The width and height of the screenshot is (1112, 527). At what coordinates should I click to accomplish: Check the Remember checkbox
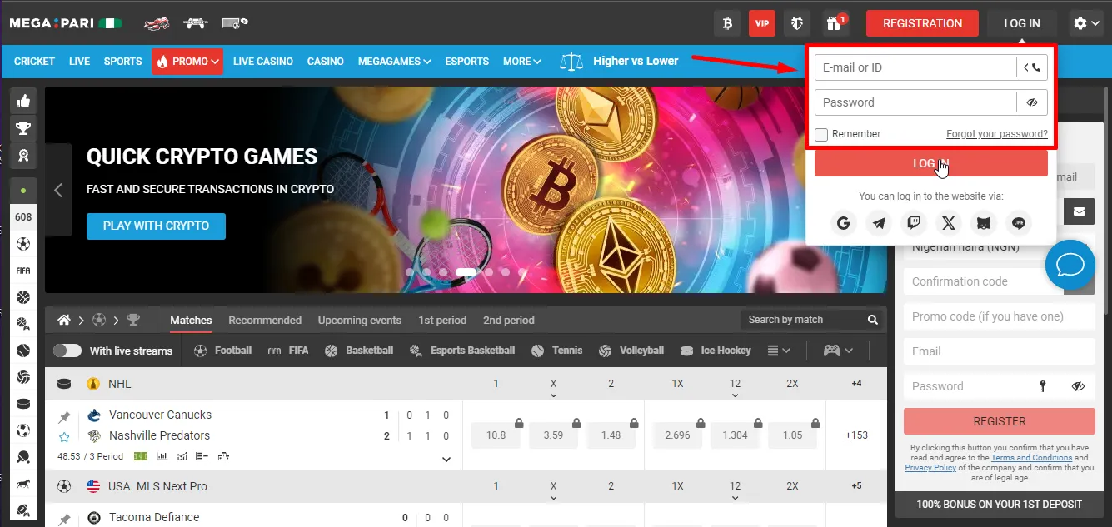(x=822, y=134)
